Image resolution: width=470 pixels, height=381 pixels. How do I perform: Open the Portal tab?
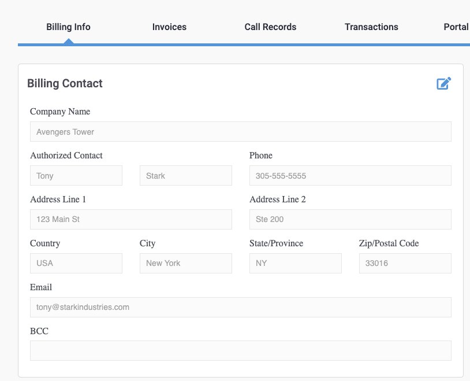[457, 27]
